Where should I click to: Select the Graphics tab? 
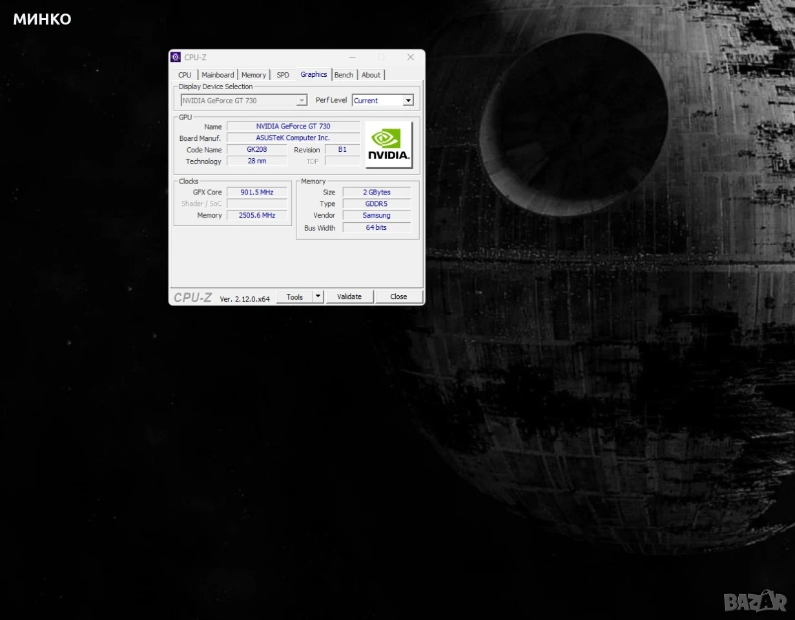click(x=314, y=74)
